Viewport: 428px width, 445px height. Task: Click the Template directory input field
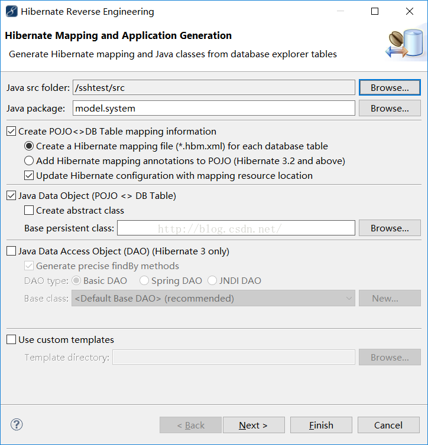tap(234, 357)
